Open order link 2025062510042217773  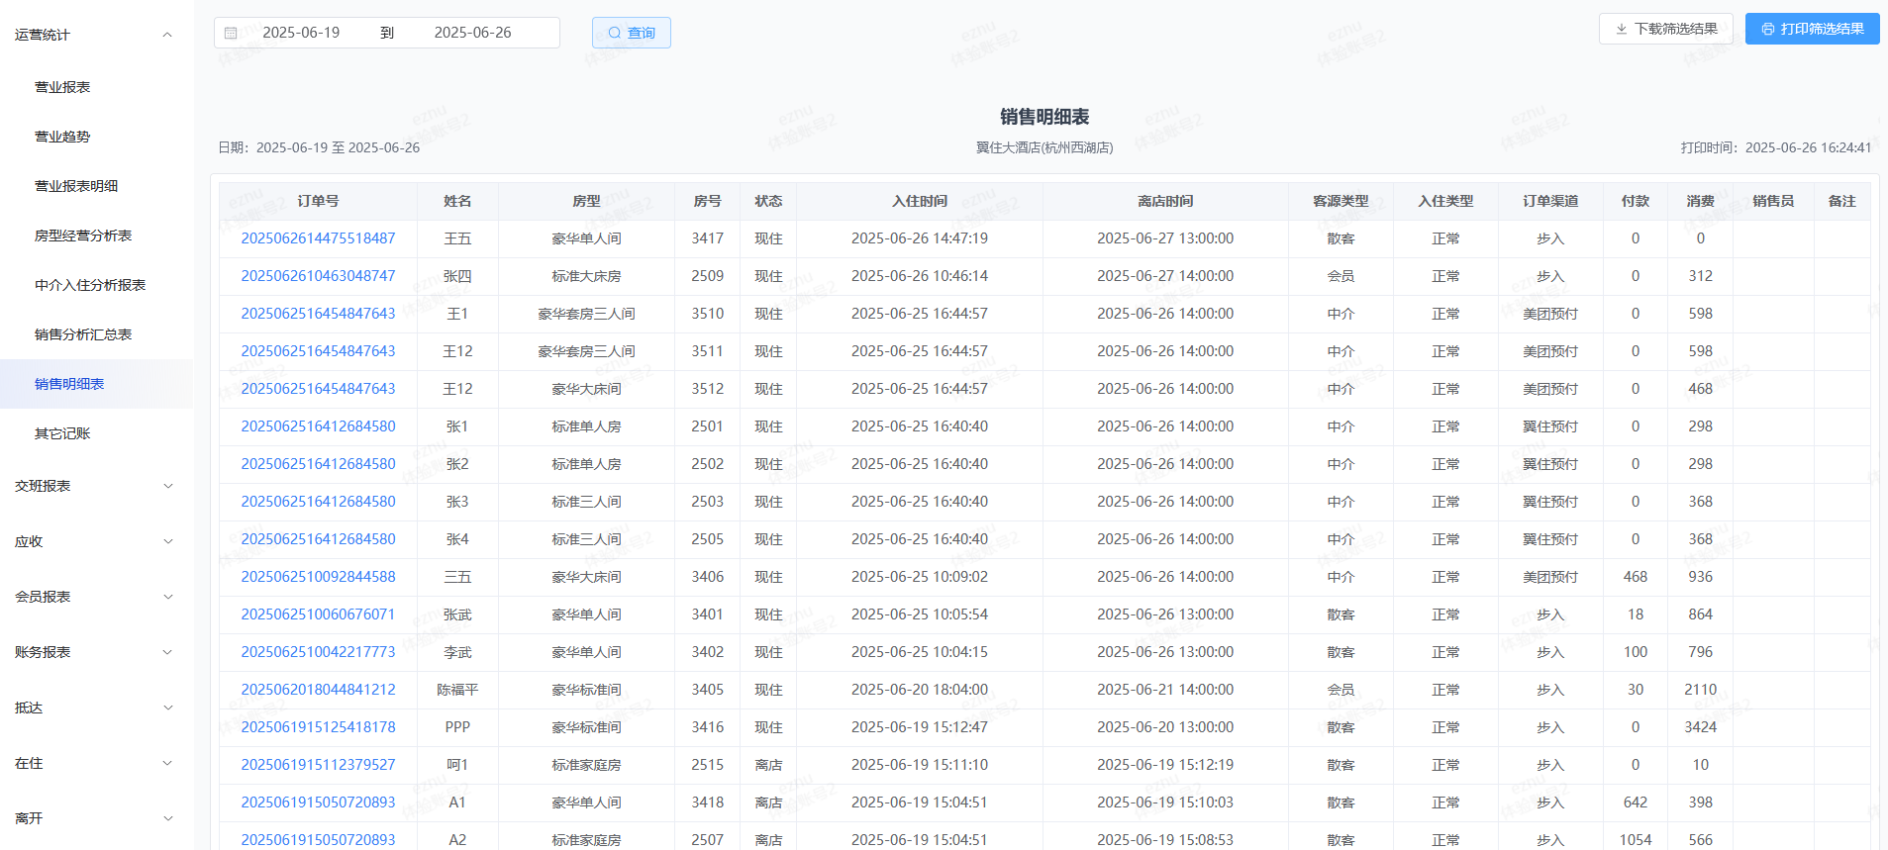[318, 652]
